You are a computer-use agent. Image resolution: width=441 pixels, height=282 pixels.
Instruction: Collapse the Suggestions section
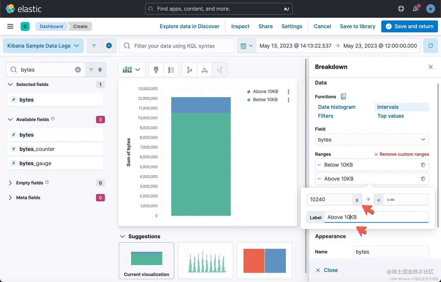click(x=123, y=236)
